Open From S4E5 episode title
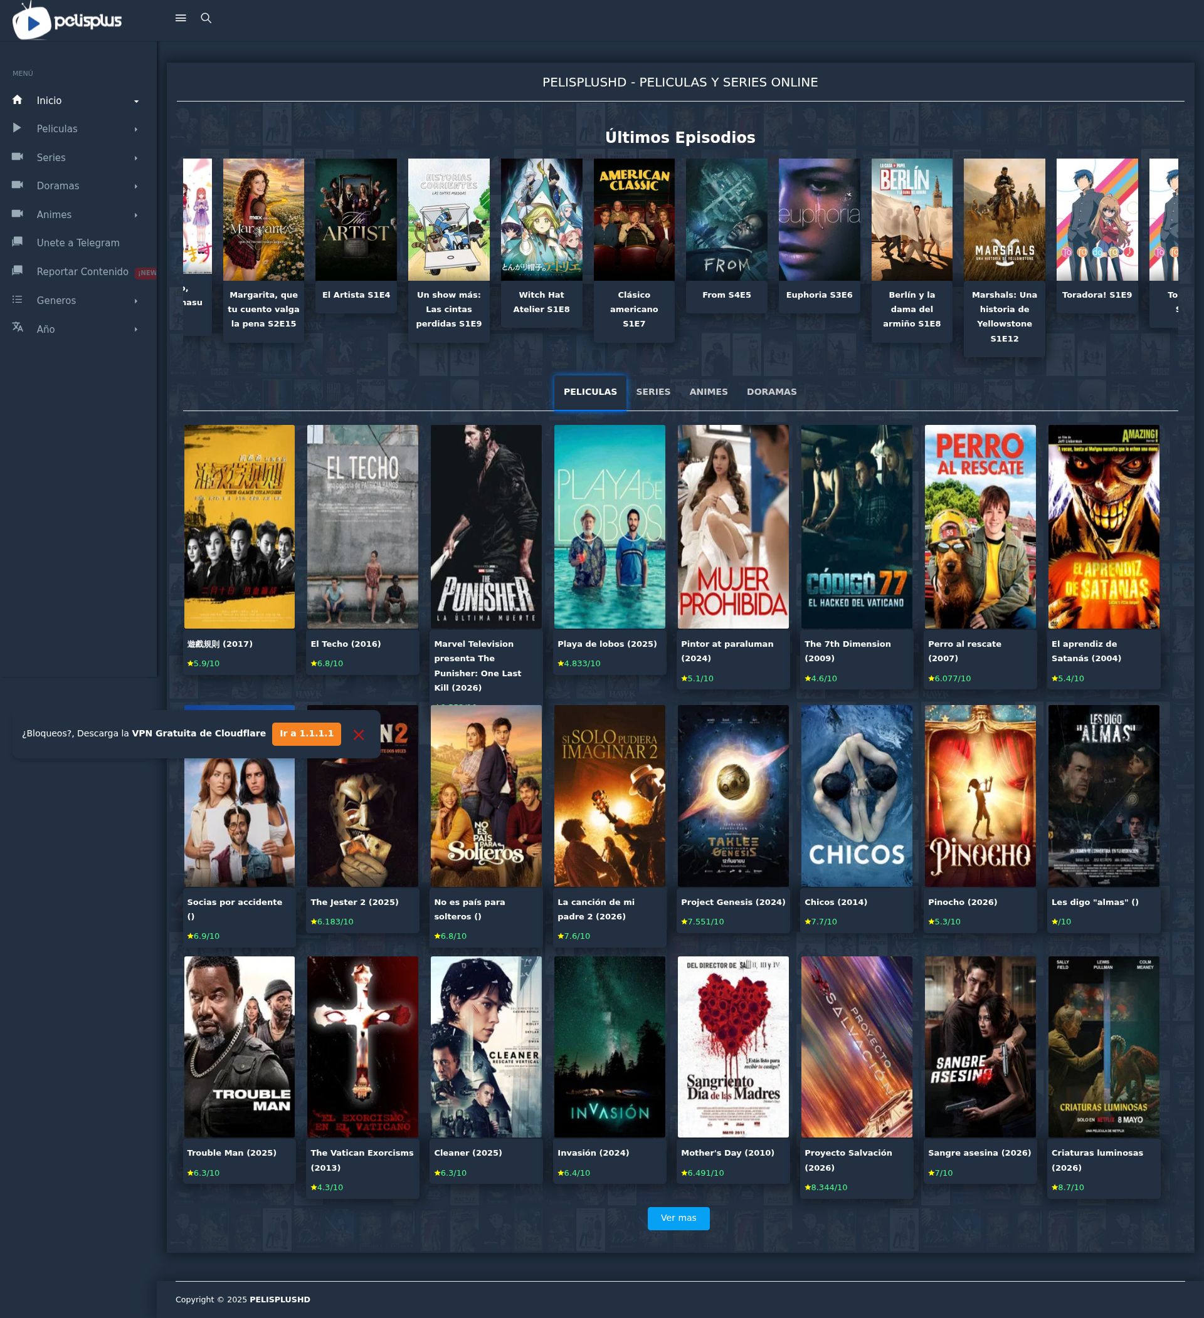 pos(726,295)
